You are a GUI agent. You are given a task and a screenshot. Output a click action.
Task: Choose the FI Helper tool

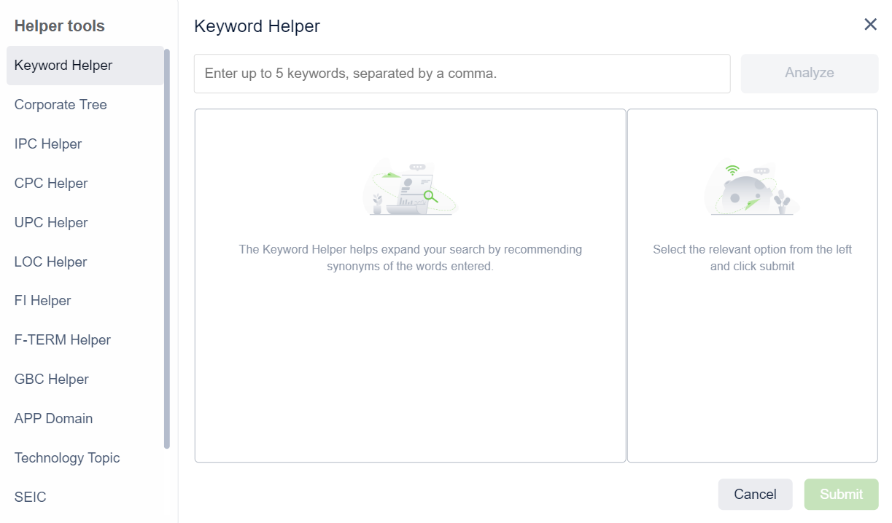[x=43, y=301]
